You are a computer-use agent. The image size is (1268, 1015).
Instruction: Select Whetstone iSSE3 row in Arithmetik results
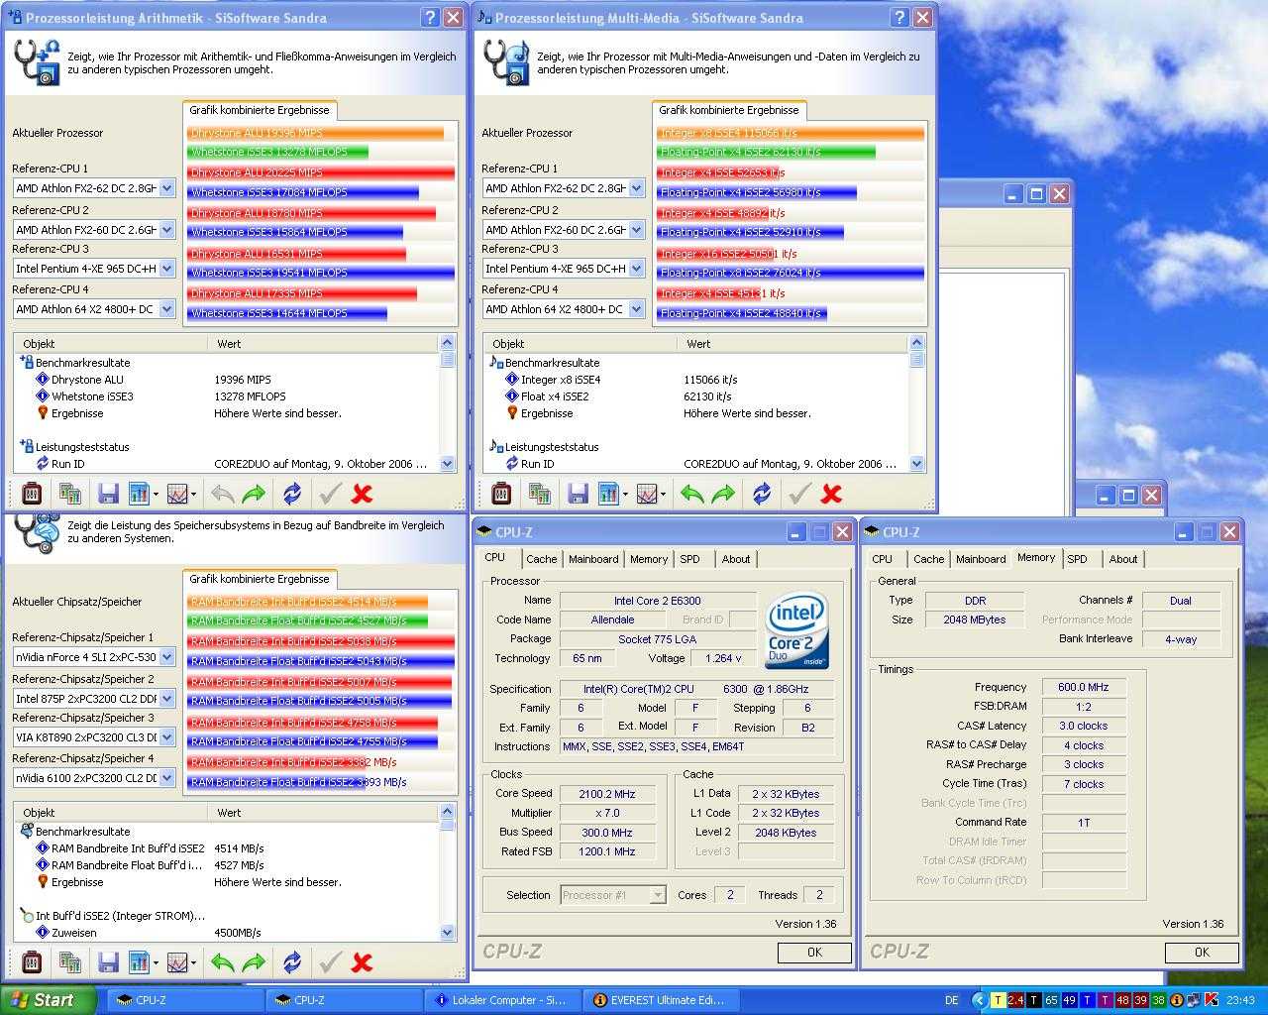[224, 396]
